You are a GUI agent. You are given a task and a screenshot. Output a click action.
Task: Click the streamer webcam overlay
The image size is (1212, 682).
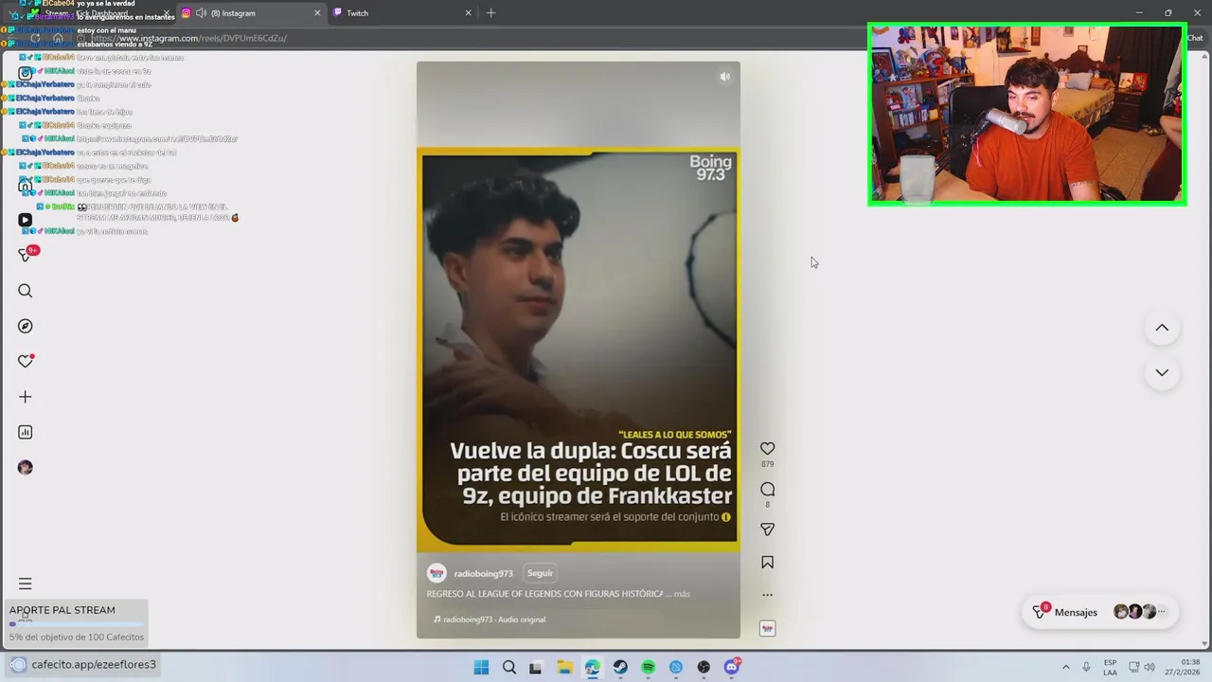tap(1026, 114)
